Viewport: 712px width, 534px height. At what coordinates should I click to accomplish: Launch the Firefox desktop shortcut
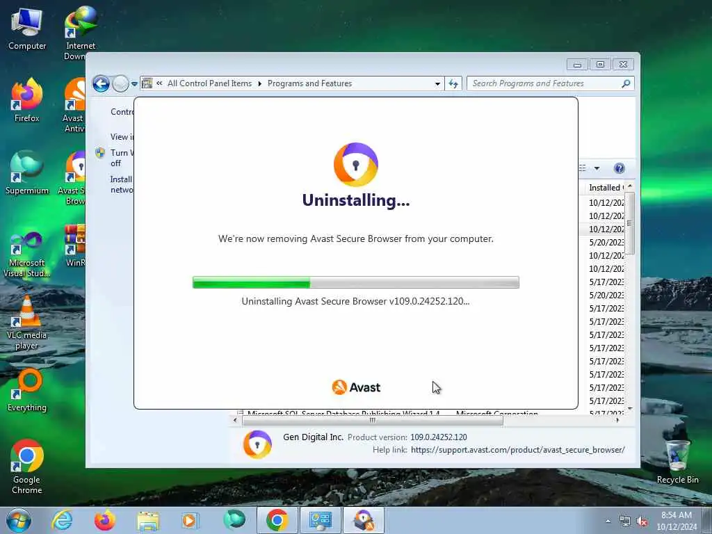coord(27,100)
